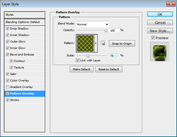Click the green plaid pattern swatch
This screenshot has height=137, width=177.
click(x=85, y=43)
